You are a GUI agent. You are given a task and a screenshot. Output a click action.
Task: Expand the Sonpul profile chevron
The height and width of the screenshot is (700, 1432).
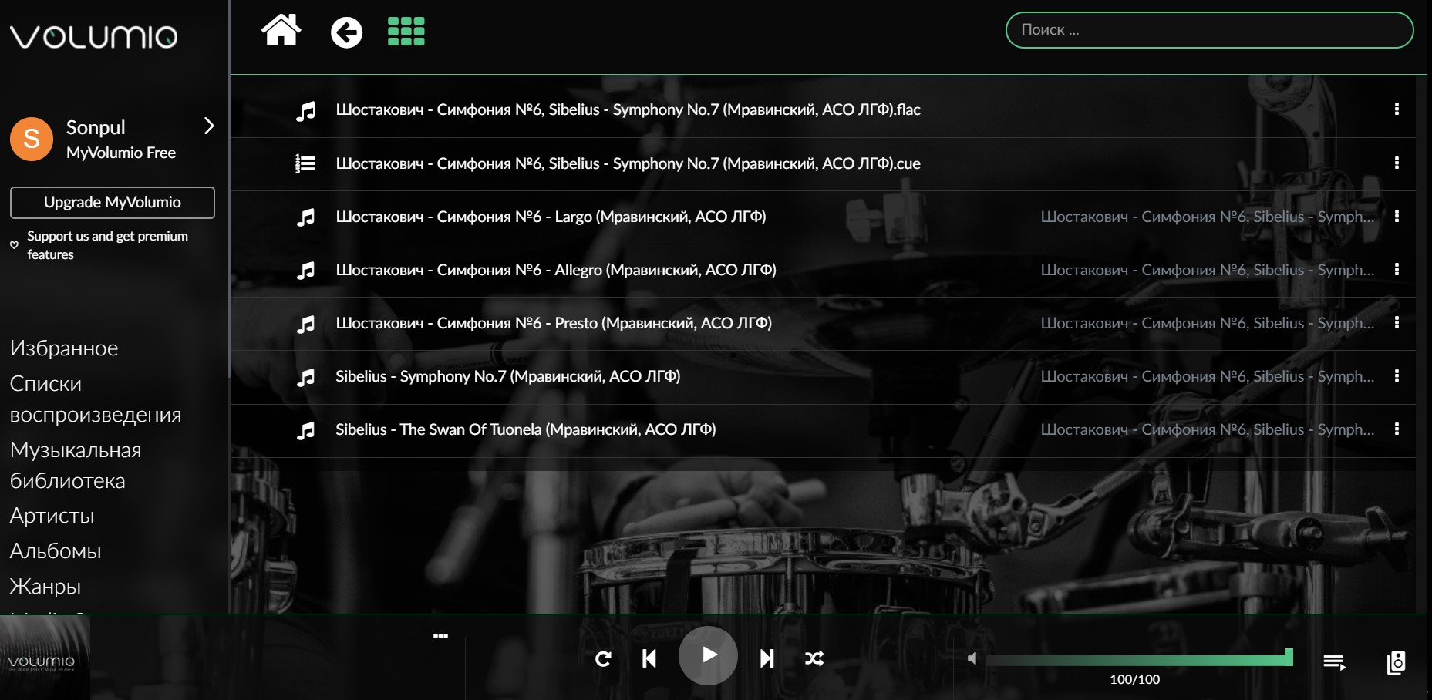(x=208, y=126)
